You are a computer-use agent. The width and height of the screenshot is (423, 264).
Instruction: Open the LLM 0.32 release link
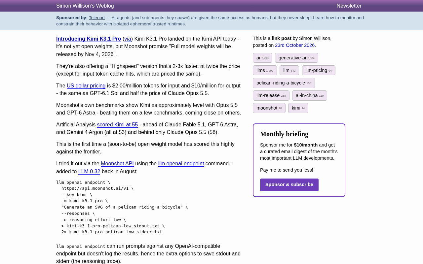[89, 172]
